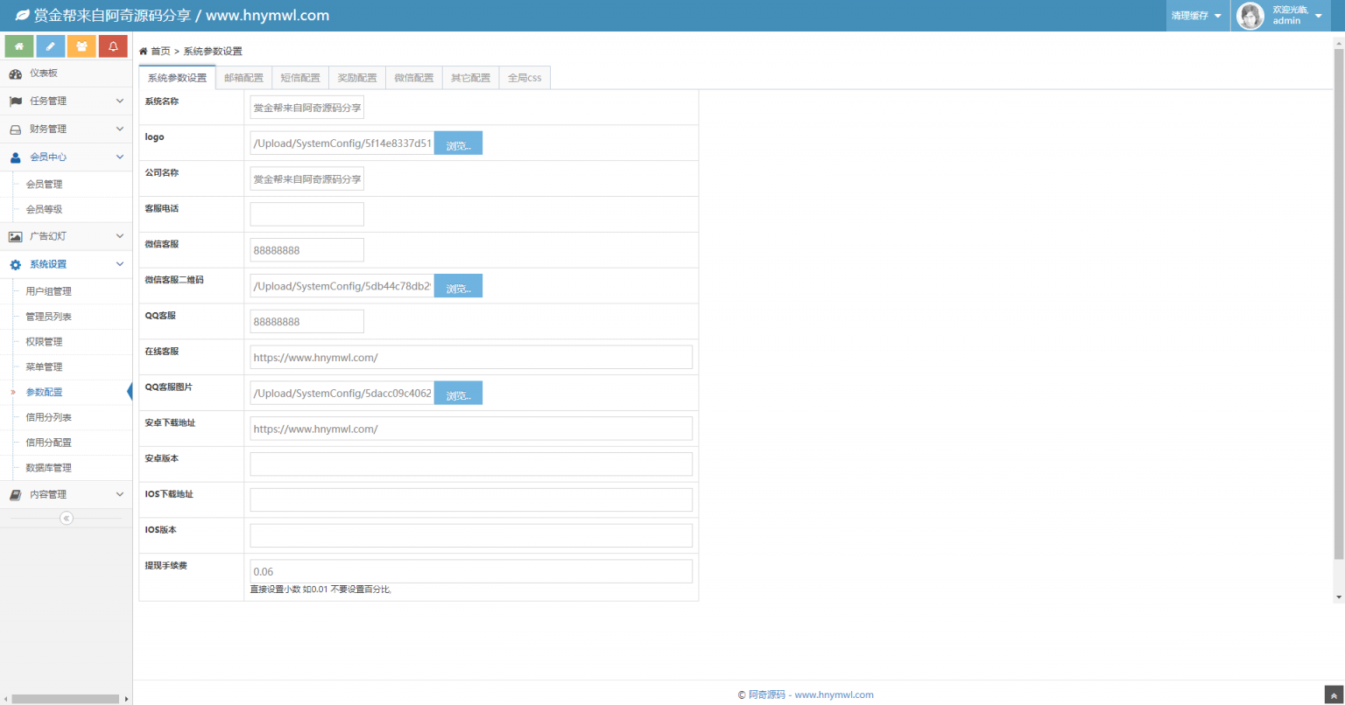Click the admin avatar picture

[x=1250, y=16]
